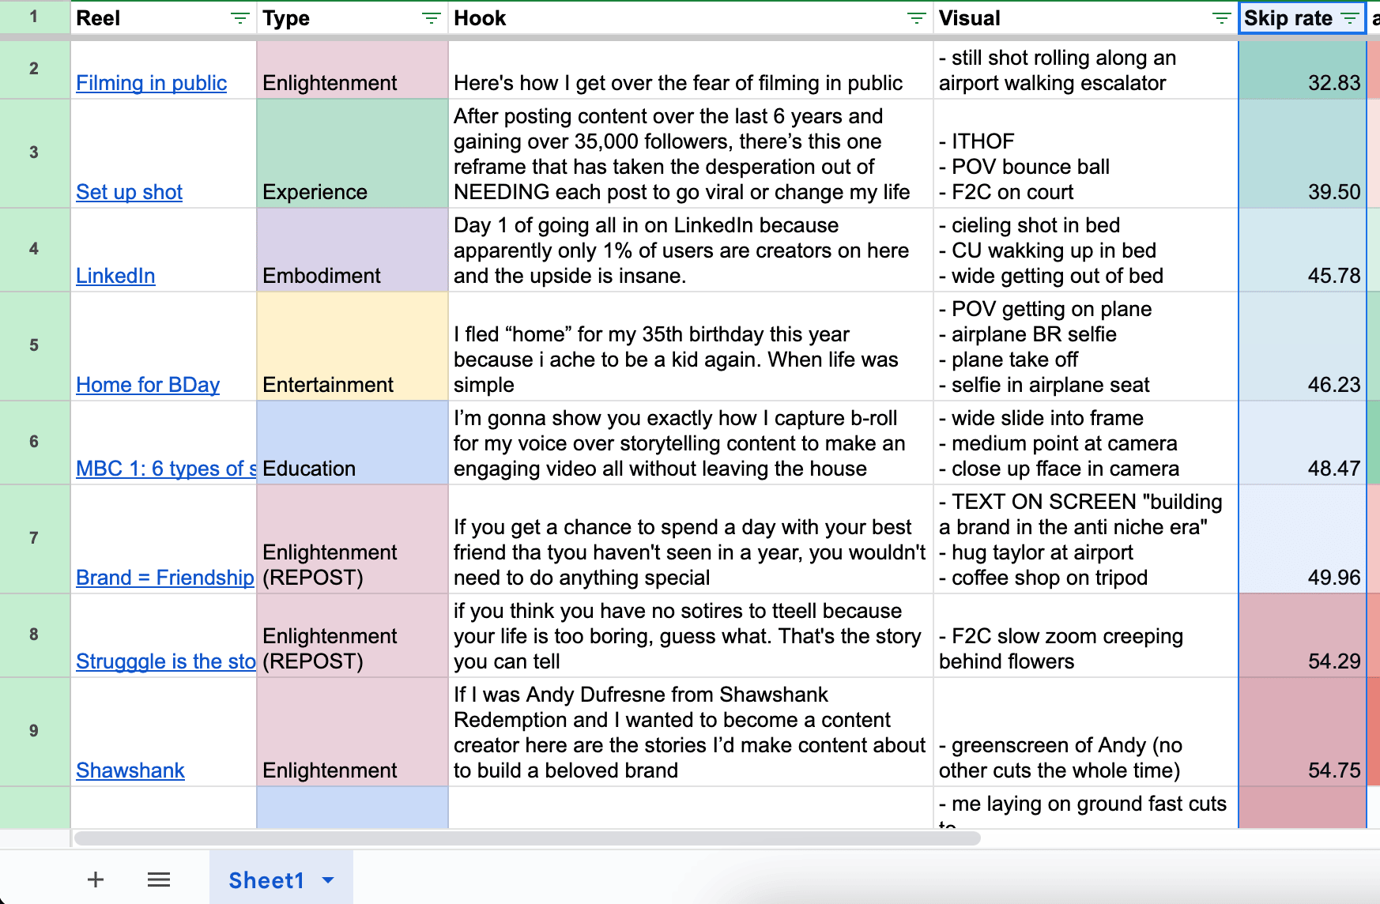Open the all sheets list icon
The image size is (1380, 904).
159,880
